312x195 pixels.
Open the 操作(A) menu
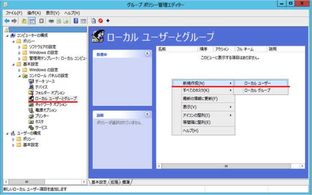tap(34, 13)
